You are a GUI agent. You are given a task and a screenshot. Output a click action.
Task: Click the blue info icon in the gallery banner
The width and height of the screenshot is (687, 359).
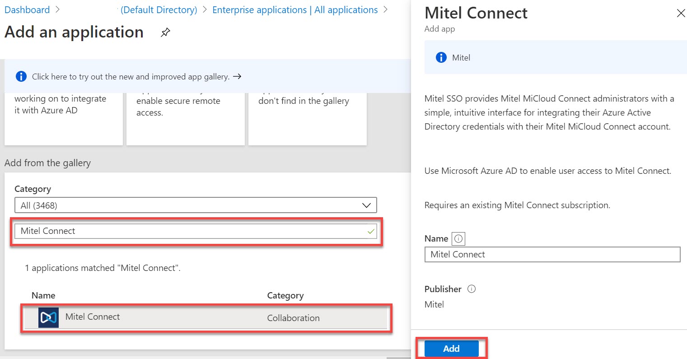21,76
